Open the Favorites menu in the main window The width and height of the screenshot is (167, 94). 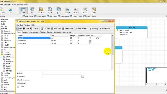coord(8,5)
